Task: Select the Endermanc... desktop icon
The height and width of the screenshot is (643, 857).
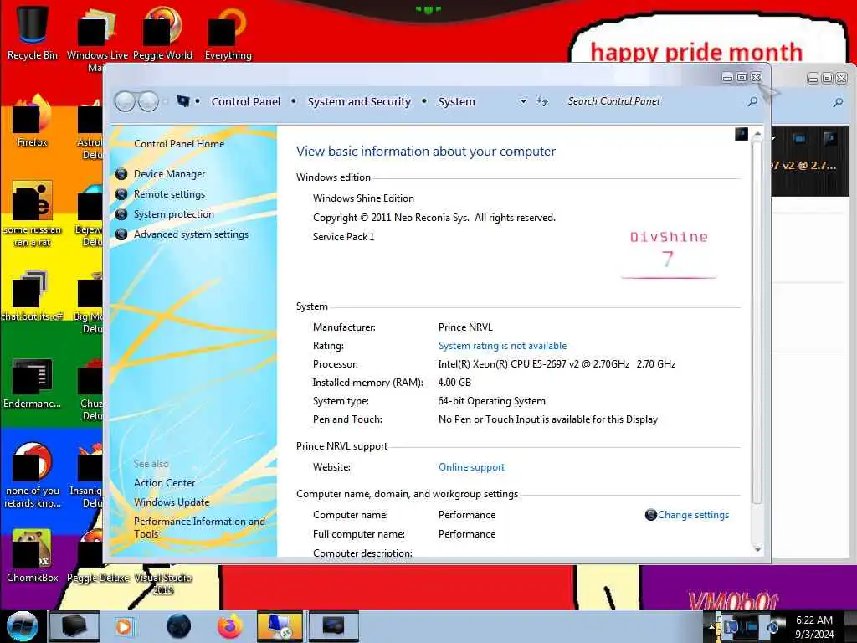Action: point(33,383)
